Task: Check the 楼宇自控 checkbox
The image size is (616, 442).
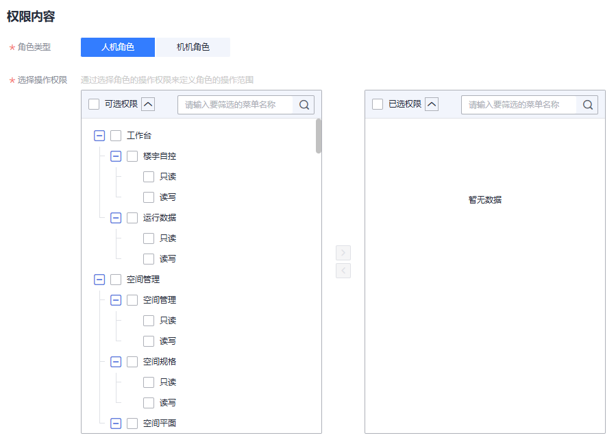Action: pyautogui.click(x=132, y=156)
